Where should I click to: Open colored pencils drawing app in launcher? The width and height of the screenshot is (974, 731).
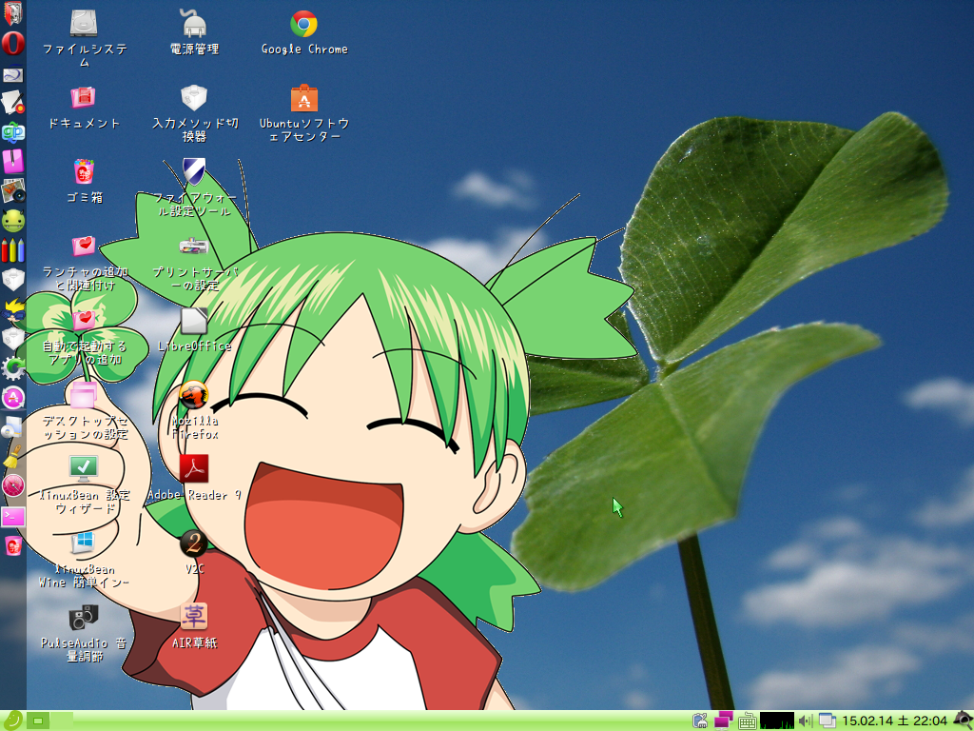pyautogui.click(x=13, y=250)
